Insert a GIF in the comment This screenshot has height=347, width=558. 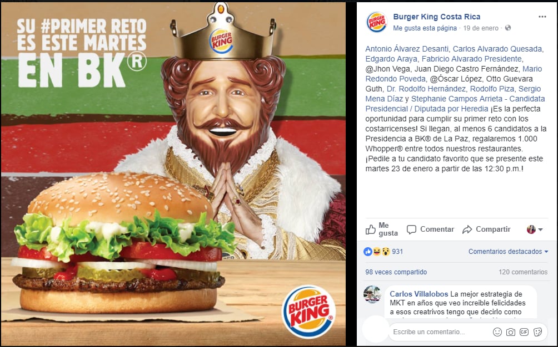point(524,331)
